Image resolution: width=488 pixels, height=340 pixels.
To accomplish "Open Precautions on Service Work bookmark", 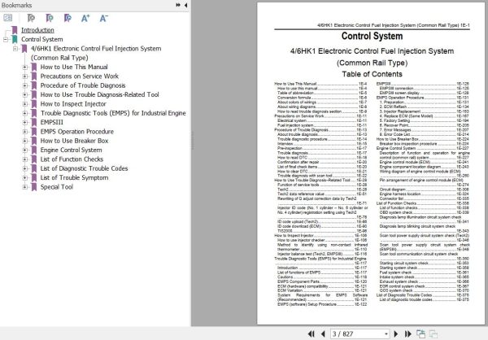I will 80,76.
